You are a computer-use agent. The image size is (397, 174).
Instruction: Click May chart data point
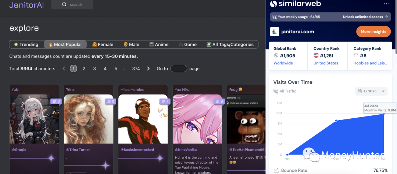pos(287,155)
